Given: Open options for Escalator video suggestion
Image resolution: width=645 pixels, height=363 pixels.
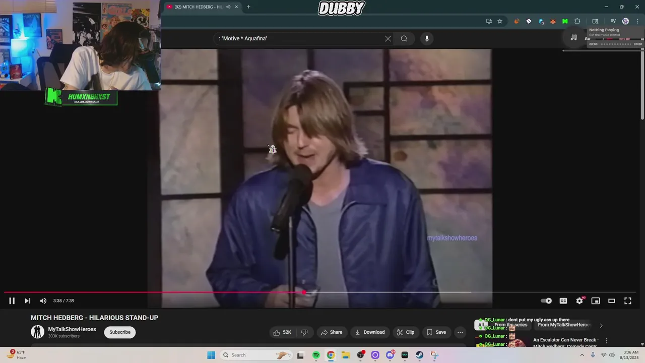Looking at the screenshot, I should [607, 341].
